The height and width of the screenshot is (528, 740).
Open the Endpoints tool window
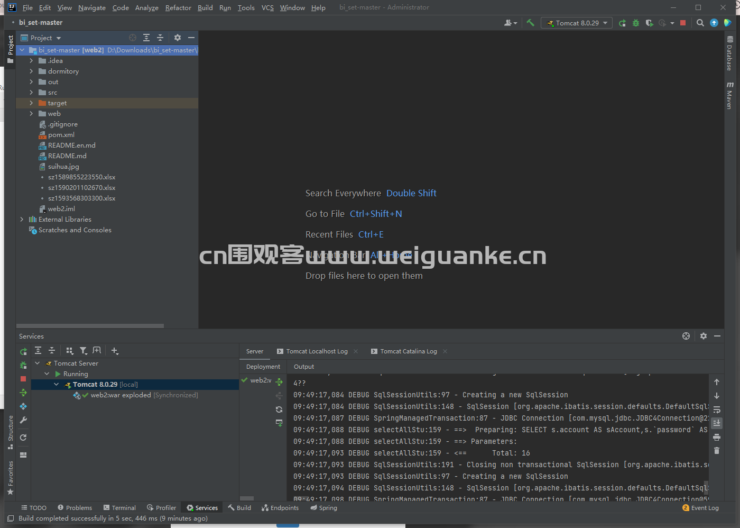(280, 508)
